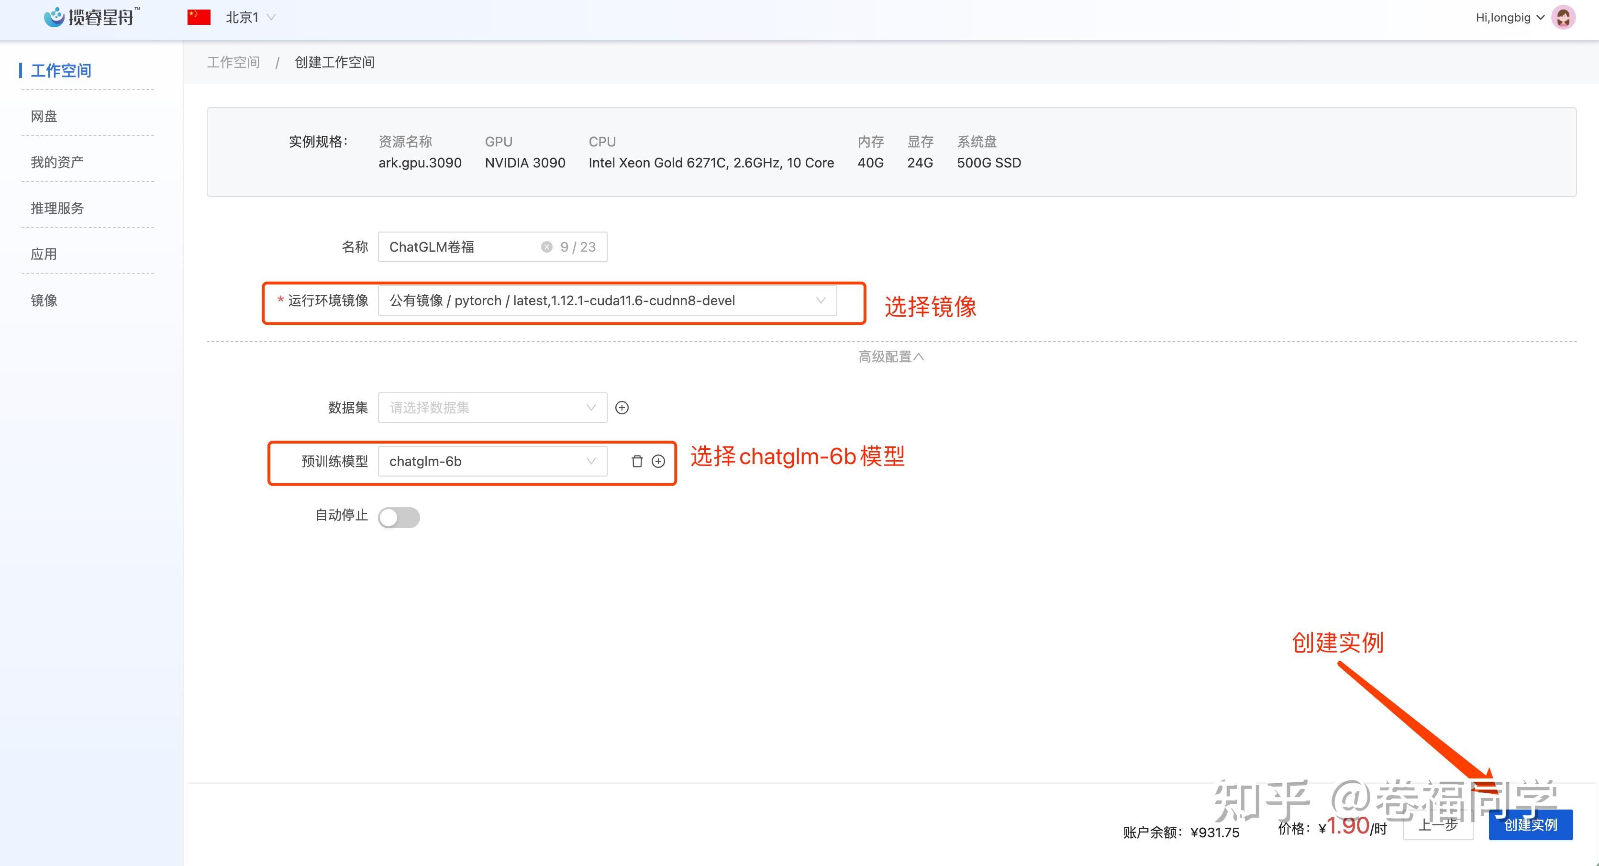
Task: Select 镜像 in the sidebar
Action: pyautogui.click(x=44, y=300)
